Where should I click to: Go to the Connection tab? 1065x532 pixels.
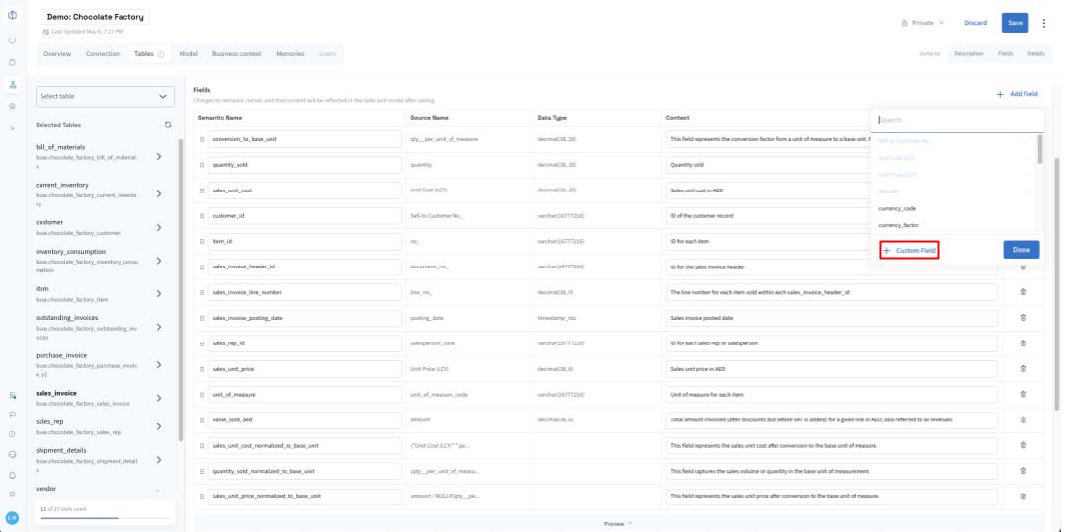click(103, 54)
